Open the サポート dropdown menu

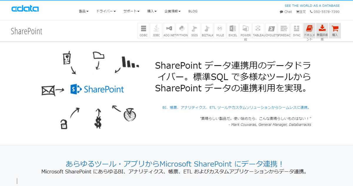pos(131,11)
